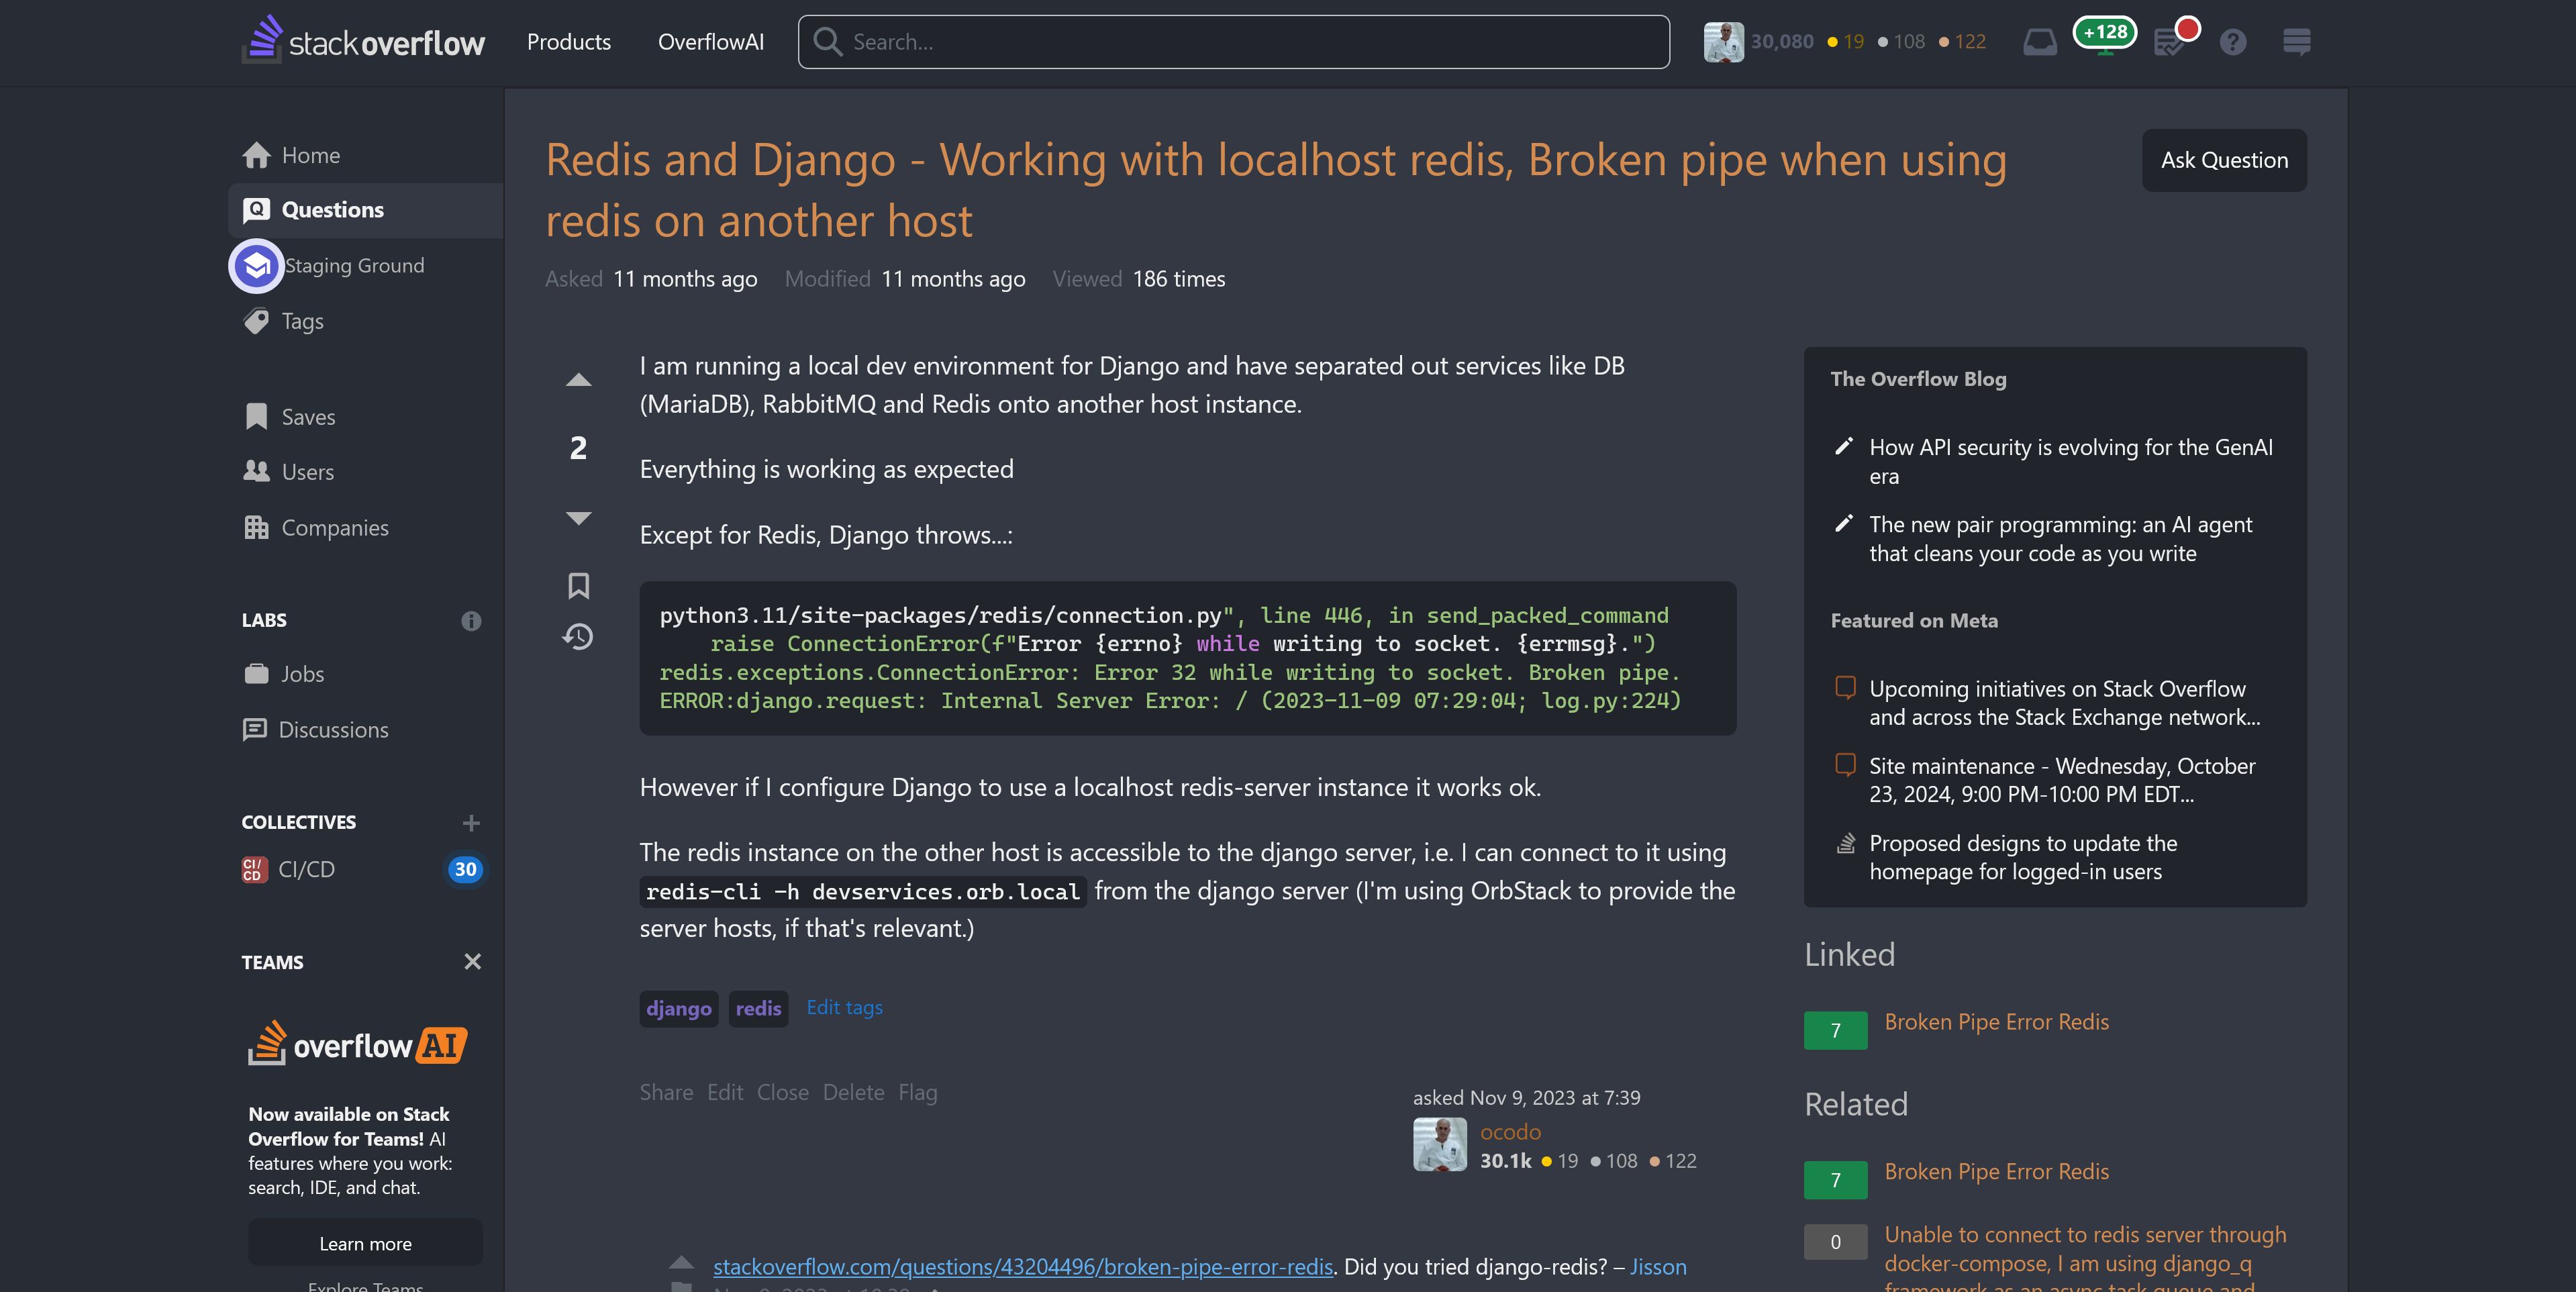Upvote the question

(x=578, y=380)
